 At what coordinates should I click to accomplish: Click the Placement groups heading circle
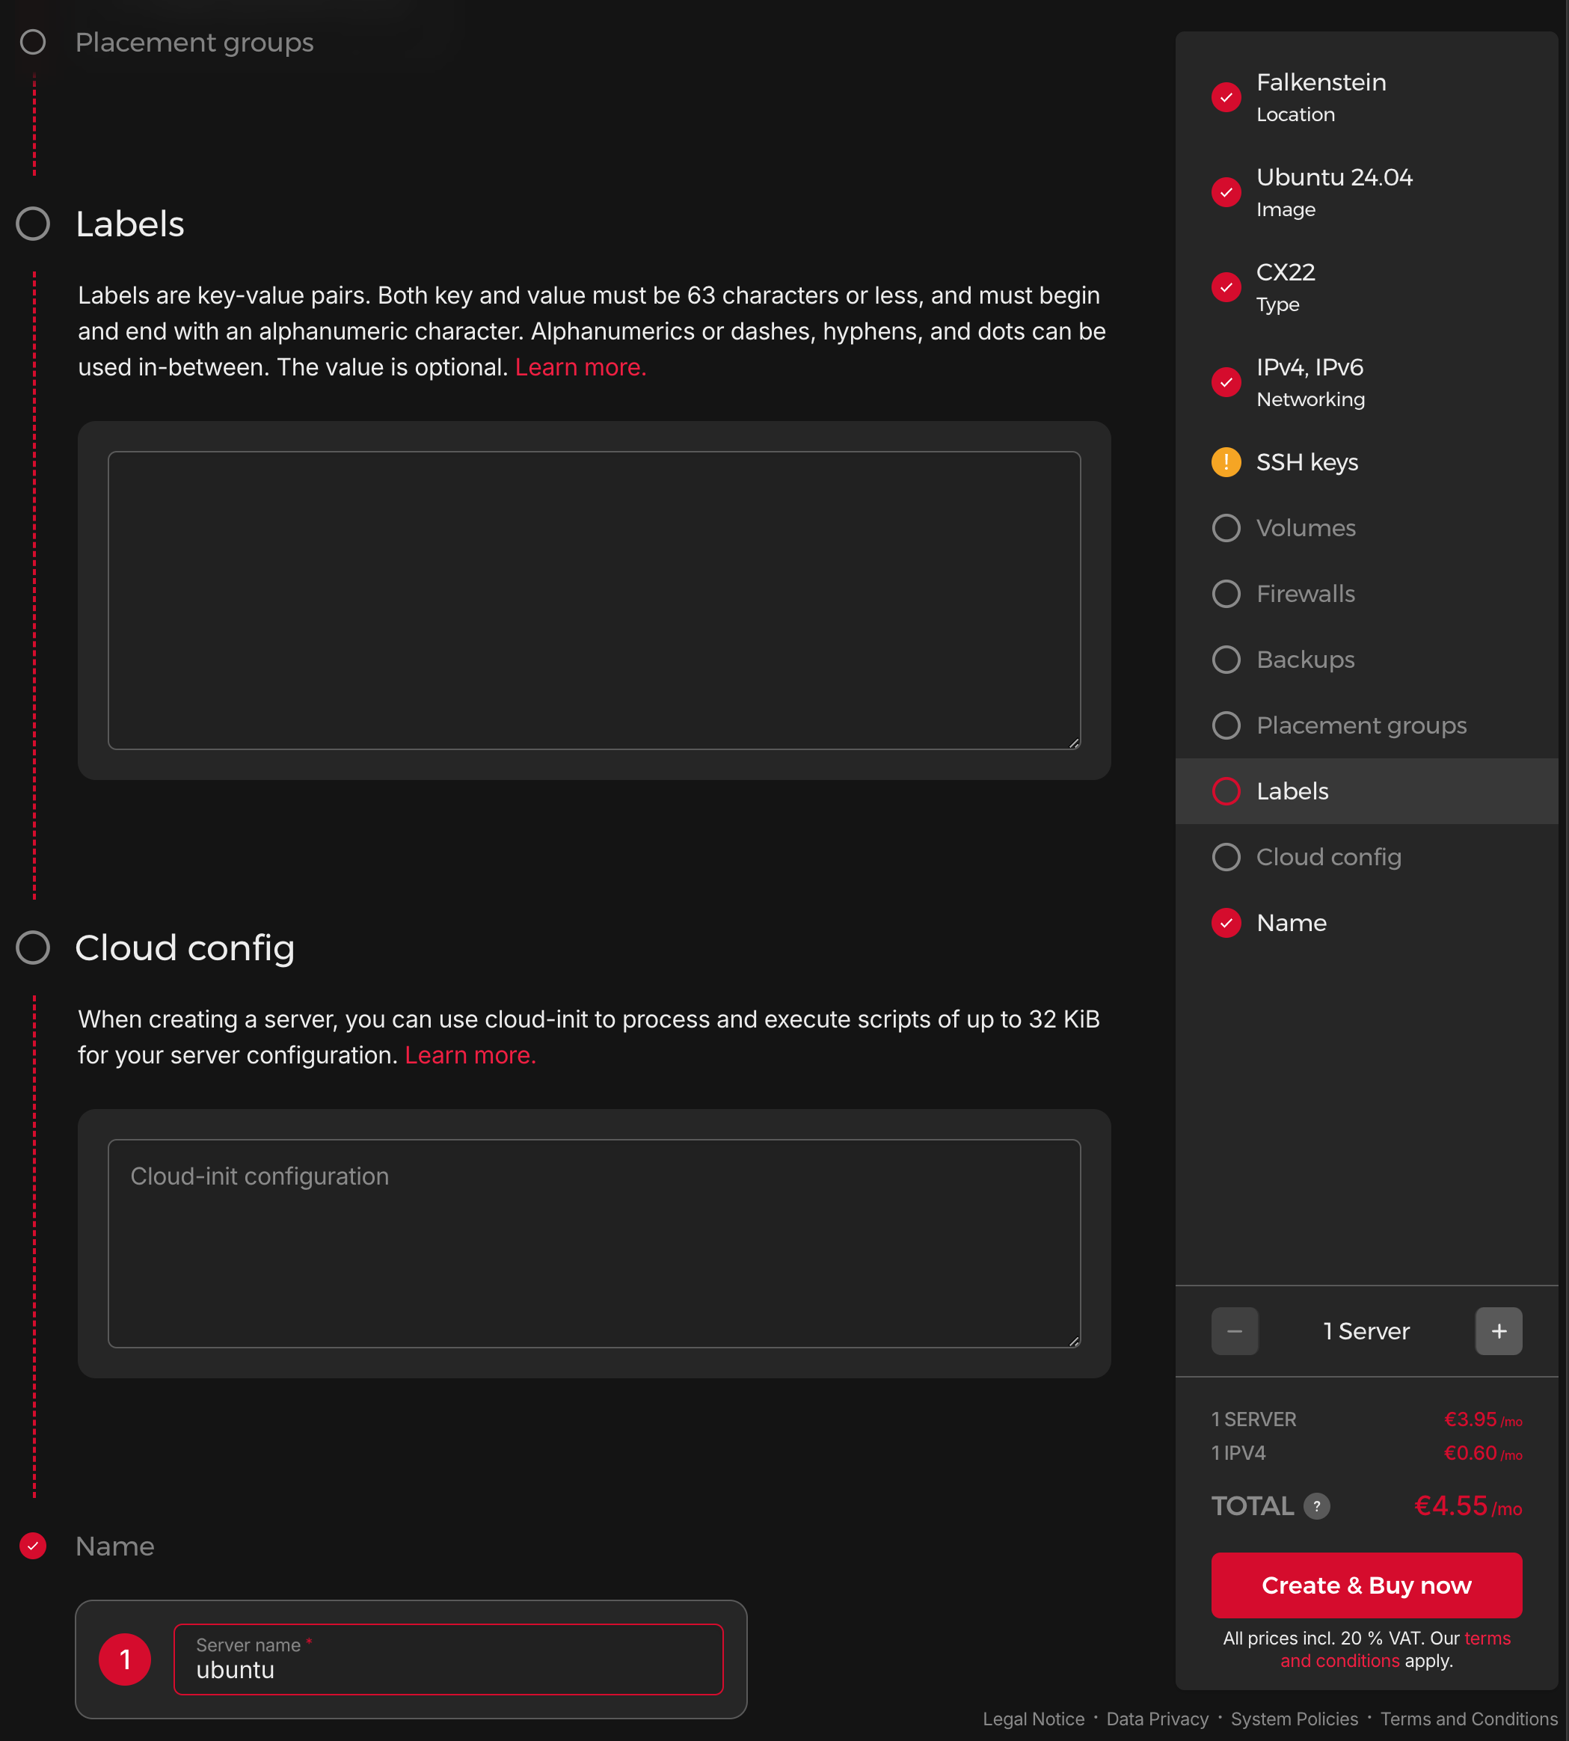click(33, 42)
